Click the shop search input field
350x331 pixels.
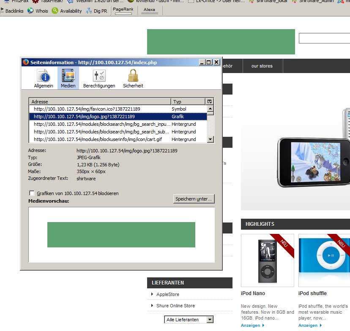324,38
